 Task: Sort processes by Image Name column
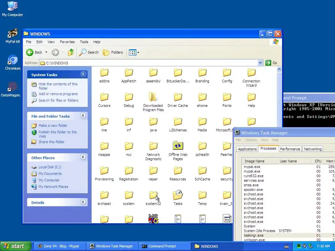(259, 161)
